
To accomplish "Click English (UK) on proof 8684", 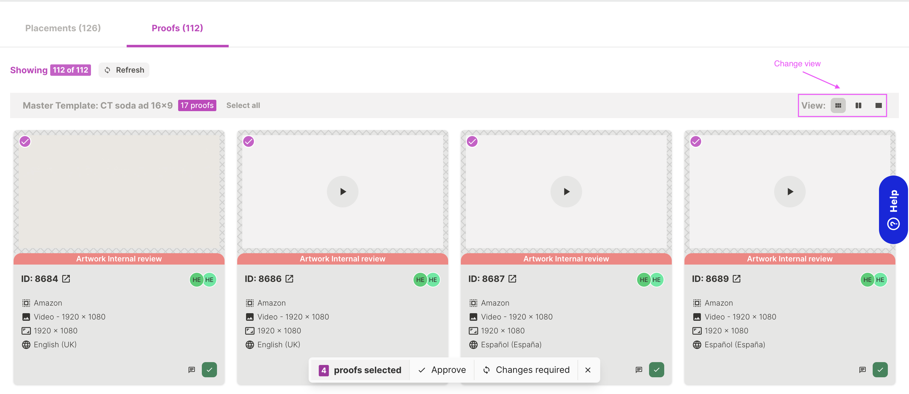I will click(55, 345).
